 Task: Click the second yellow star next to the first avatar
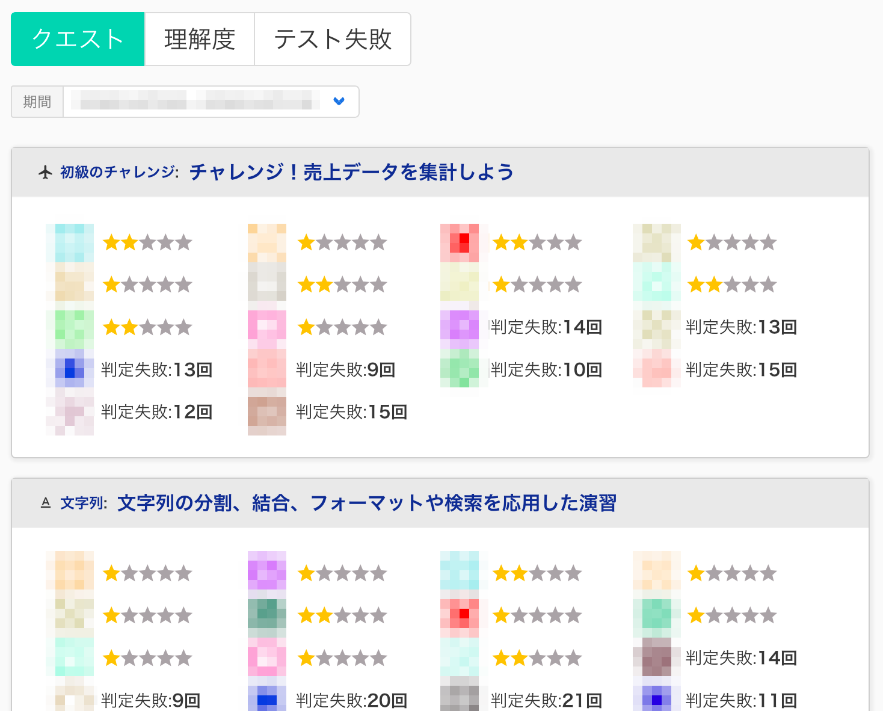pyautogui.click(x=129, y=242)
